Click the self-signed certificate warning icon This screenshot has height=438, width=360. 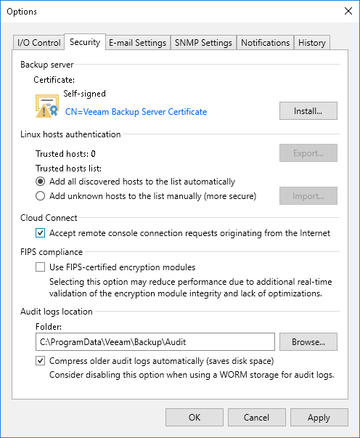click(47, 106)
